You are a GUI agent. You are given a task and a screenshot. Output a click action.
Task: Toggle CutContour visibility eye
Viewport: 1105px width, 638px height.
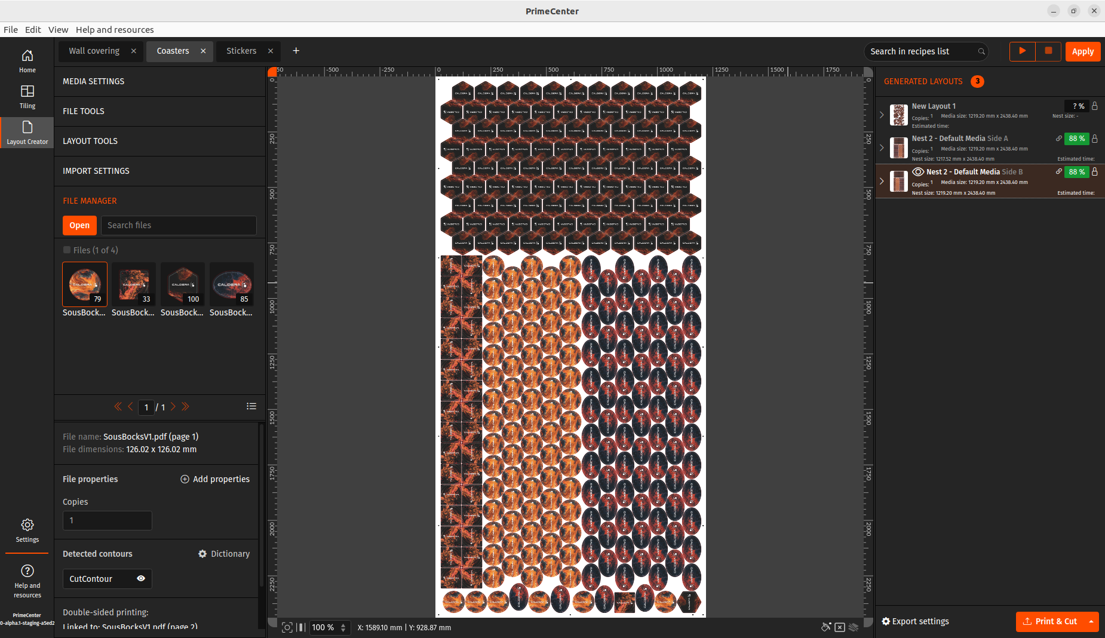141,578
